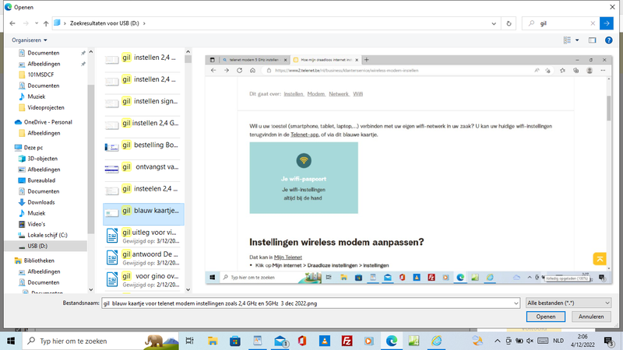Click the muted volume tray icon
The height and width of the screenshot is (350, 623).
coord(530,341)
